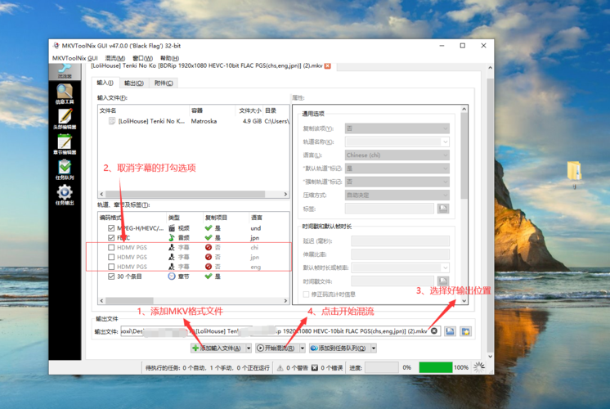
Task: Open the 混流(M) menu
Action: [115, 58]
